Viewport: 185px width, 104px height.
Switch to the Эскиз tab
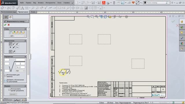point(33,12)
